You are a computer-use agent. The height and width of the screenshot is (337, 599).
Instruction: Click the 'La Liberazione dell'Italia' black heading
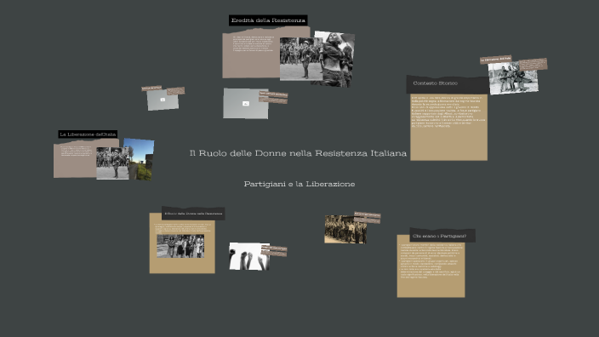coord(88,134)
